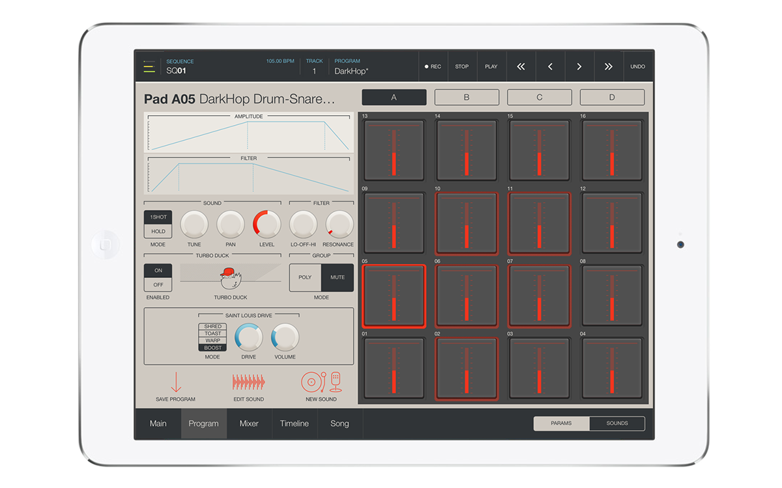This screenshot has height=488, width=782.
Task: Open the Sequence selector SQ01
Action: (177, 71)
